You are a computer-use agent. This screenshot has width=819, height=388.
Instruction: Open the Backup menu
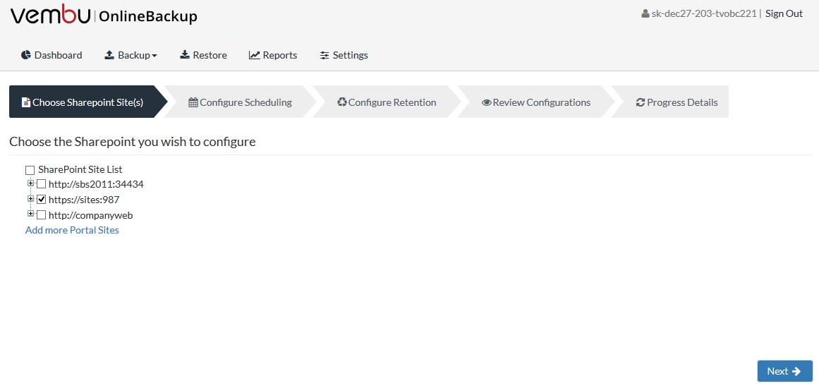point(131,55)
